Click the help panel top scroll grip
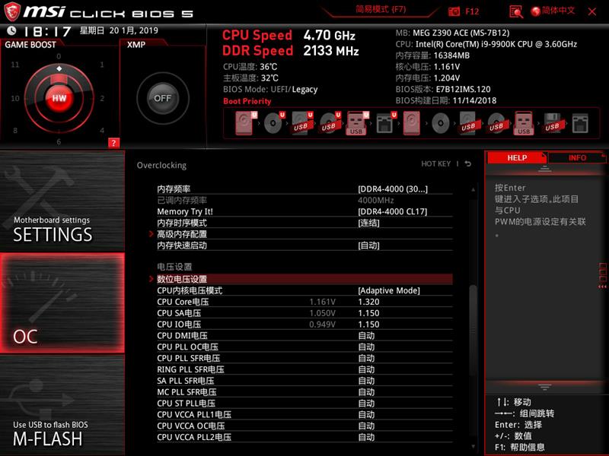Screen dimensions: 609x456 544,169
